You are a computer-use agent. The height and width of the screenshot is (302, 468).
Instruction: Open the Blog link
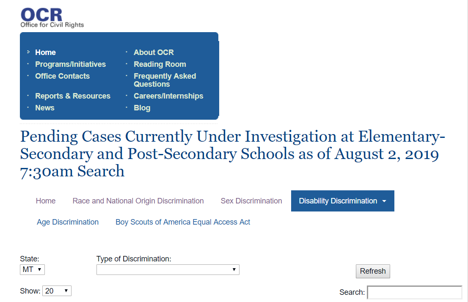coord(142,108)
